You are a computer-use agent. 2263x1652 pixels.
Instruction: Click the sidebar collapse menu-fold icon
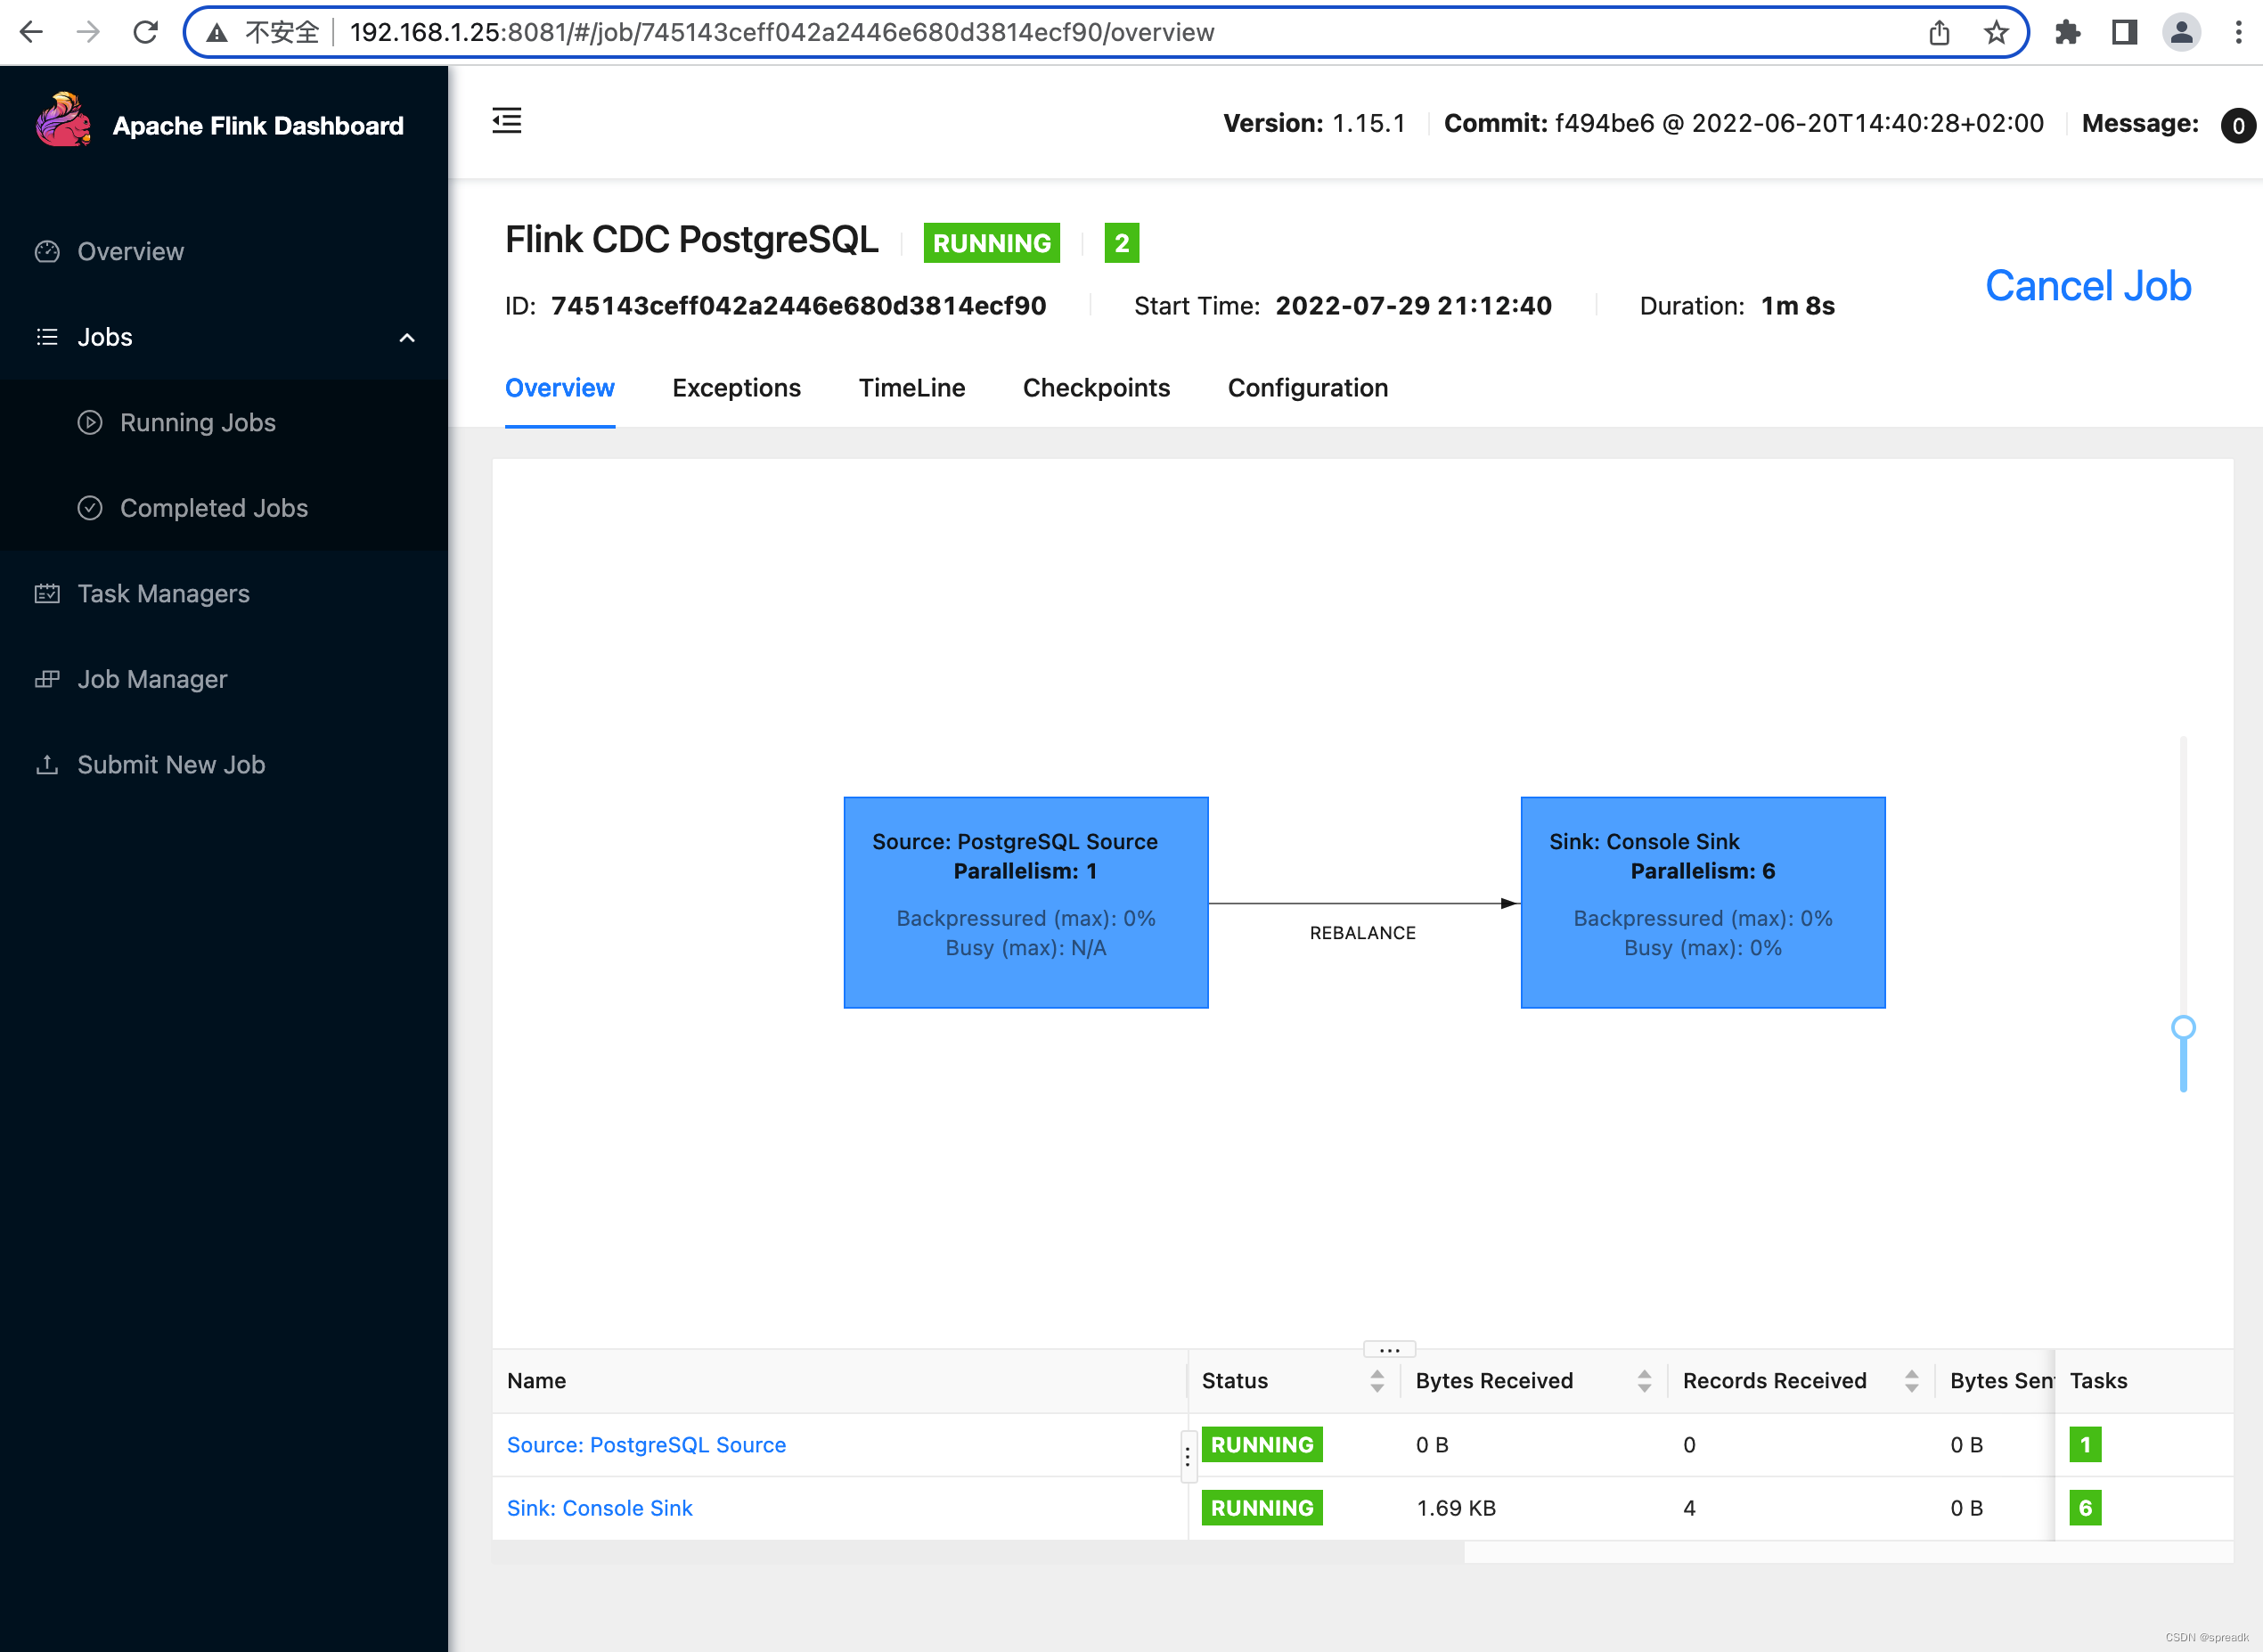pos(507,121)
